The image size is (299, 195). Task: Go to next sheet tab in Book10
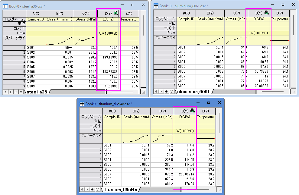[x=161, y=91]
